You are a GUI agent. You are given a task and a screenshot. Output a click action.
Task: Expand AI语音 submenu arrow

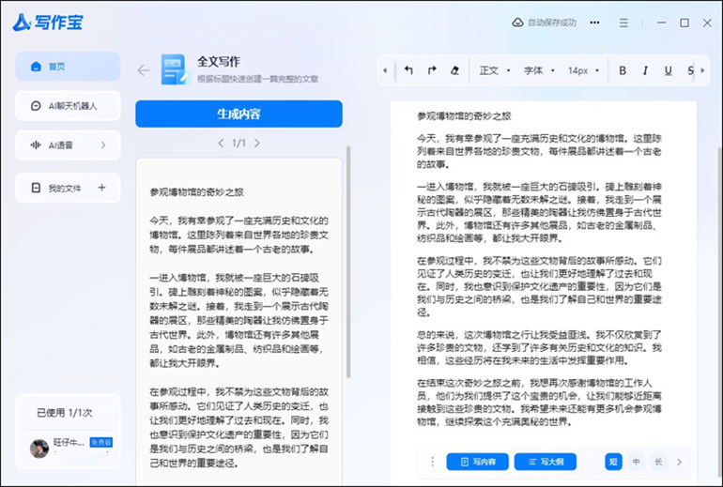[x=103, y=145]
